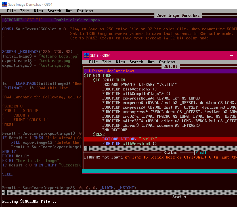The width and height of the screenshot is (237, 207).
Task: Click main editor horizontal scrollbar track
Action: pos(122,193)
